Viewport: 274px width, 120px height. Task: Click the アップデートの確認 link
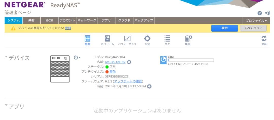[128, 81]
